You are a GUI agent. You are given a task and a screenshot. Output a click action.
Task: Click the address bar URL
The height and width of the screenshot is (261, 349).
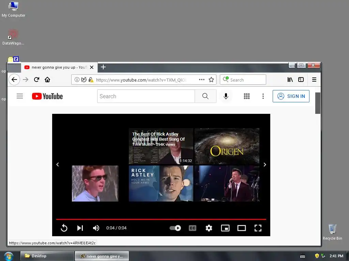click(x=141, y=80)
